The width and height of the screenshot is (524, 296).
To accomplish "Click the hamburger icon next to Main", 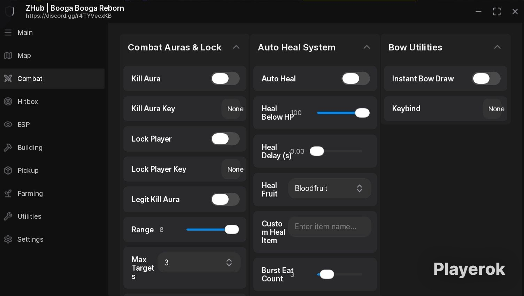I will point(8,32).
